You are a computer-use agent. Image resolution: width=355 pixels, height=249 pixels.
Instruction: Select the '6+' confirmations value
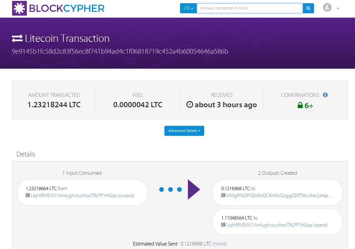point(309,105)
